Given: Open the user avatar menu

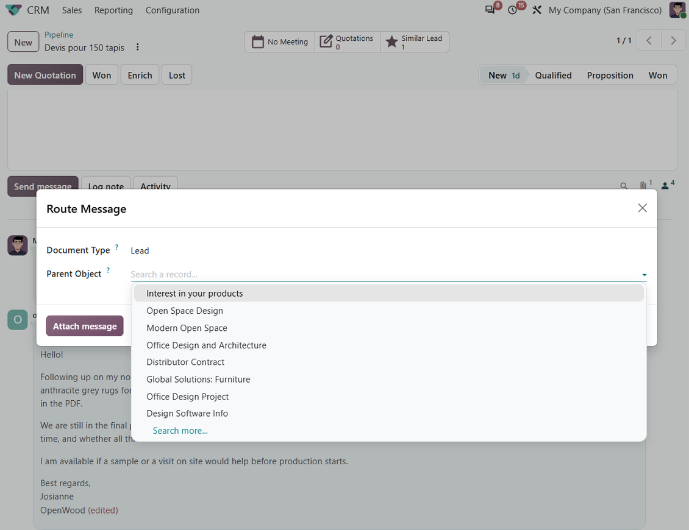Looking at the screenshot, I should pyautogui.click(x=677, y=10).
